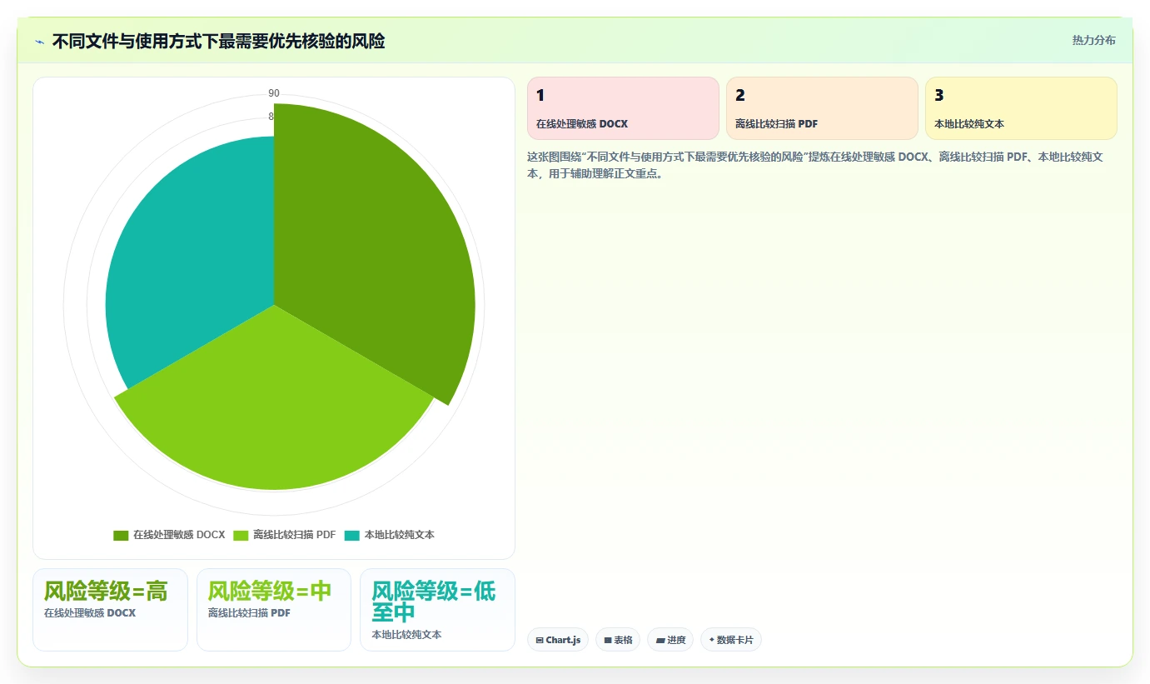Toggle the 离线比较扫描 PDF legend item
Image resolution: width=1150 pixels, height=684 pixels.
click(x=285, y=535)
